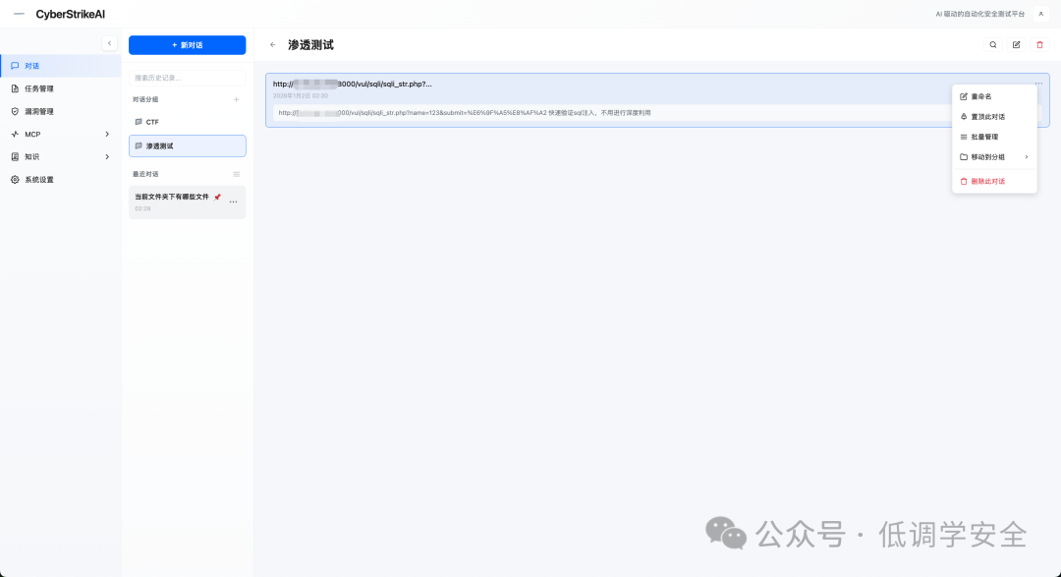
Task: Collapse the left sidebar with the chevron button
Action: pyautogui.click(x=110, y=43)
